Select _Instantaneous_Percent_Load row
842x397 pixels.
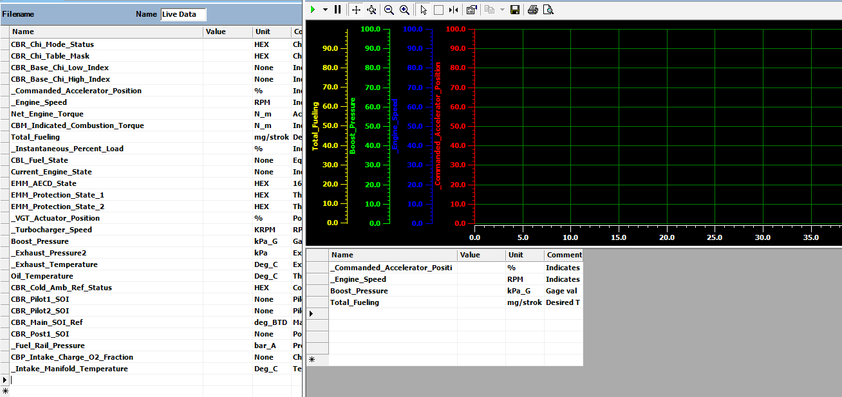tap(67, 149)
